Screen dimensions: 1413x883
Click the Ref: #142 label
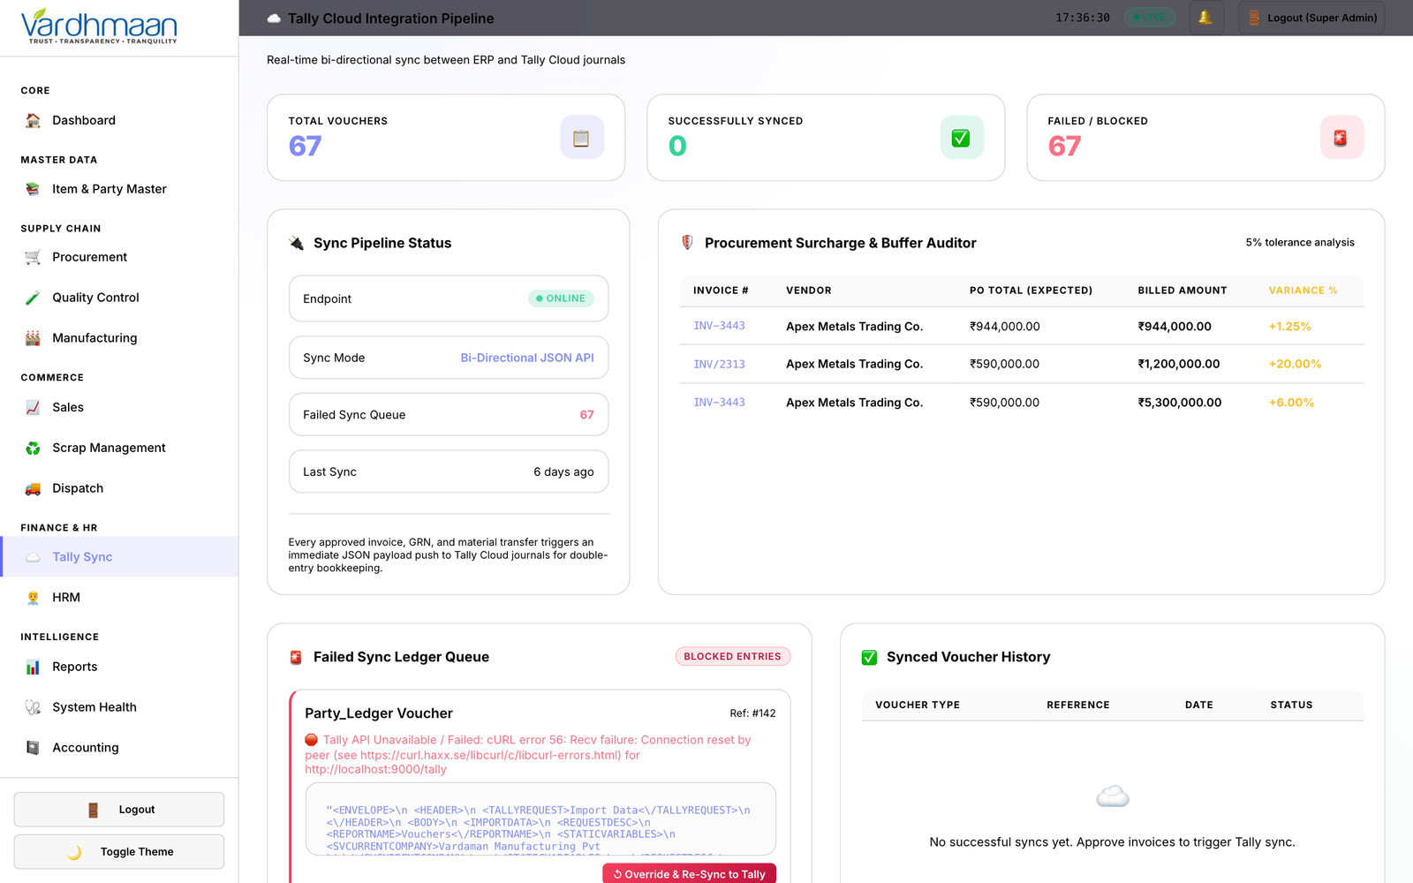752,713
